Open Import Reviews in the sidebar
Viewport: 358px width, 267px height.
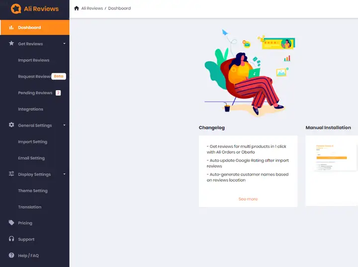pos(34,60)
